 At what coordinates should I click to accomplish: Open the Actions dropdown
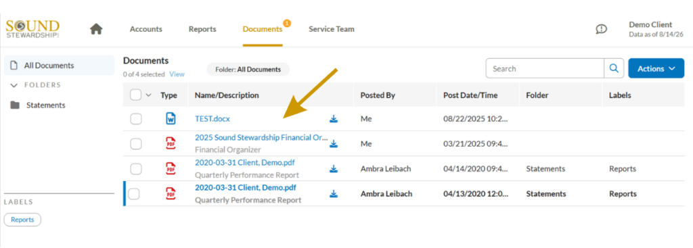[x=656, y=68]
